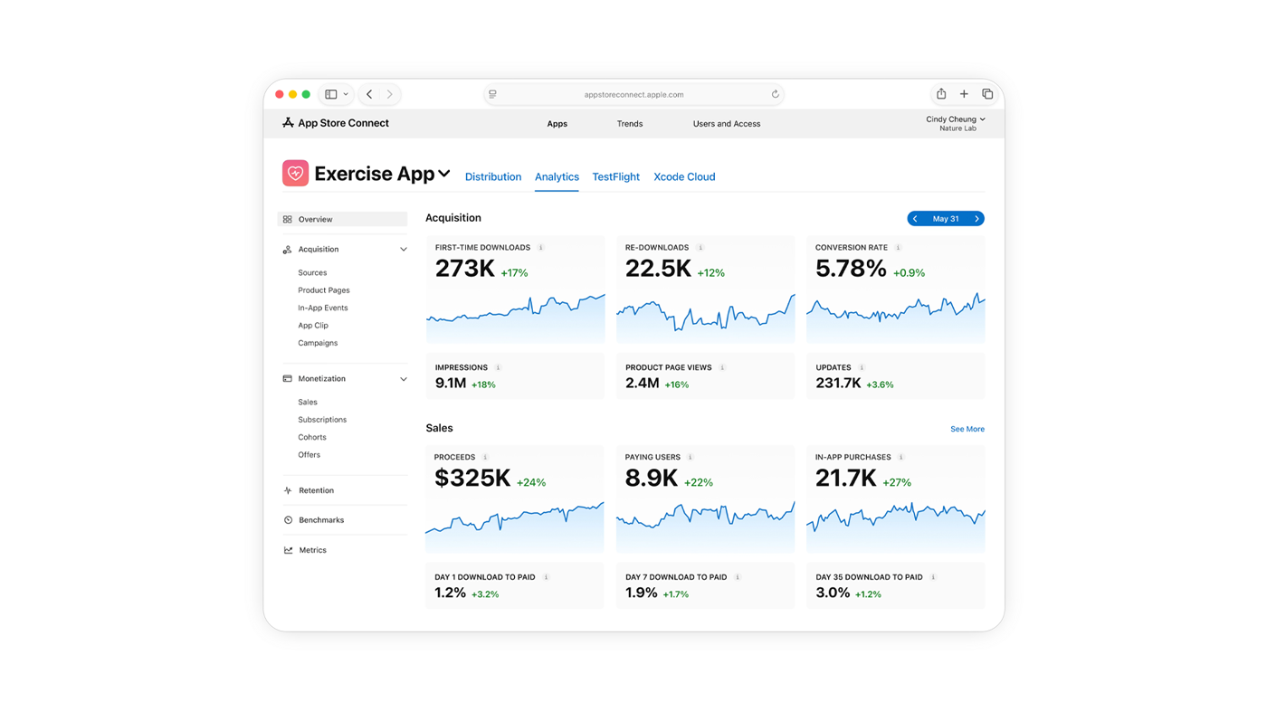Click the page settings icon in address bar
This screenshot has width=1267, height=712.
click(492, 94)
